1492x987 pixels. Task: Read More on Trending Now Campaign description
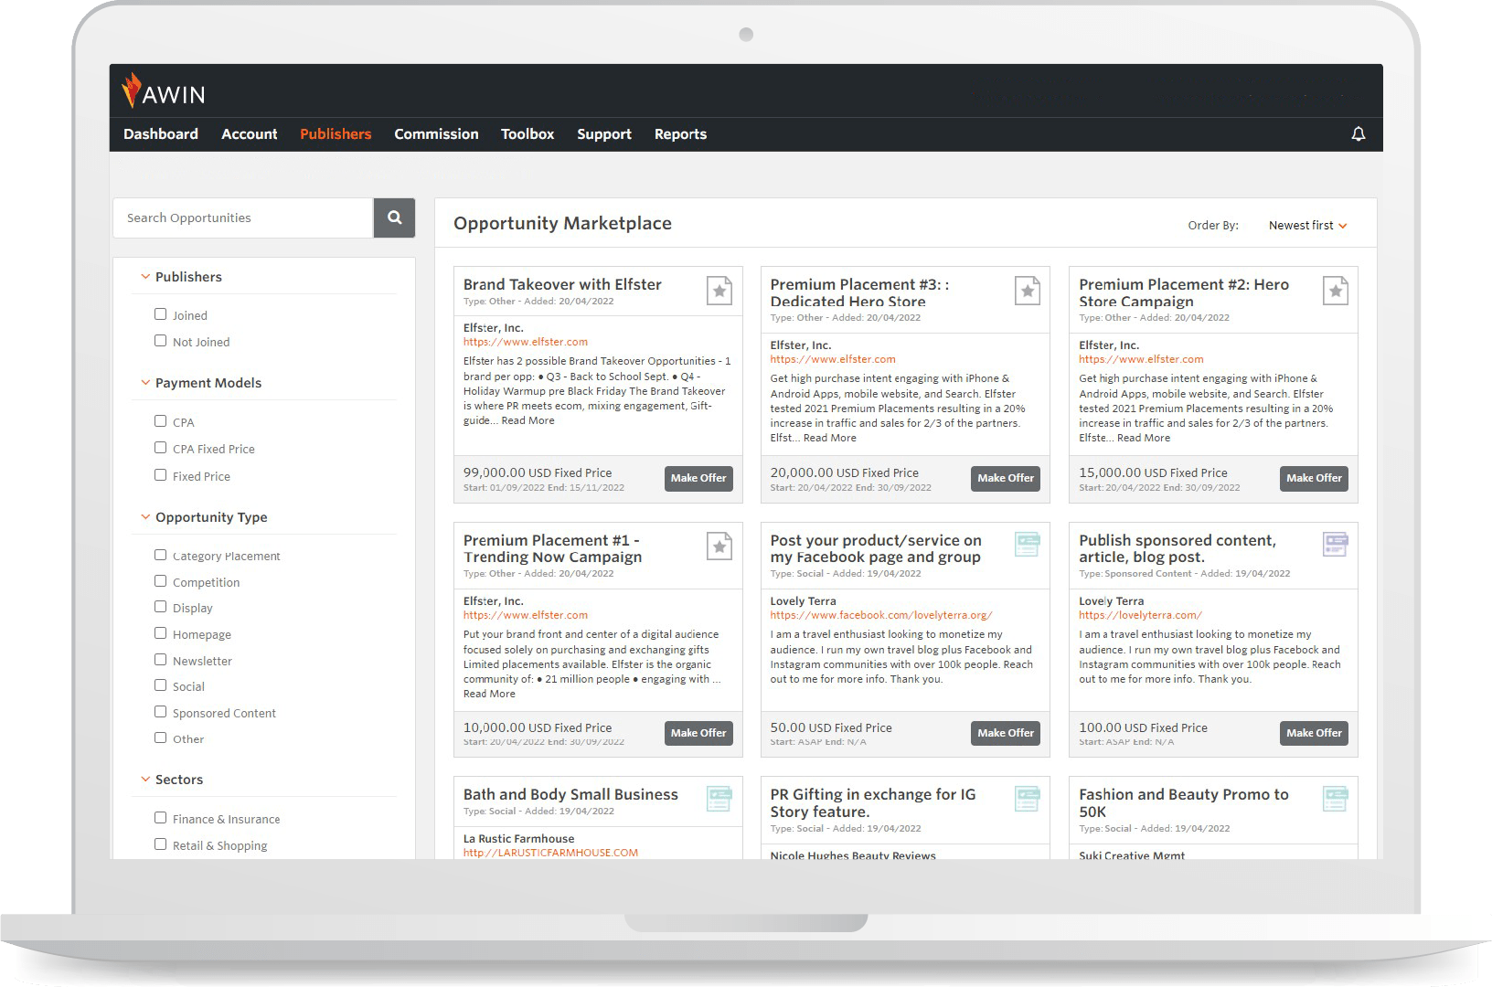pyautogui.click(x=489, y=694)
